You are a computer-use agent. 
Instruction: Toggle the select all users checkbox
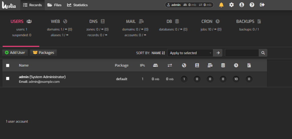point(8,65)
